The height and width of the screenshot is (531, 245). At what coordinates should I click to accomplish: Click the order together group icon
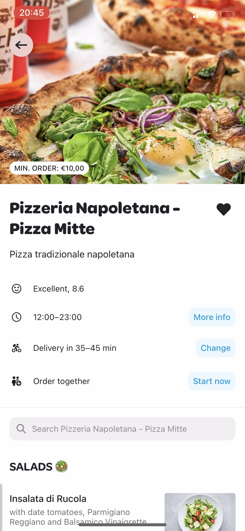tap(17, 381)
